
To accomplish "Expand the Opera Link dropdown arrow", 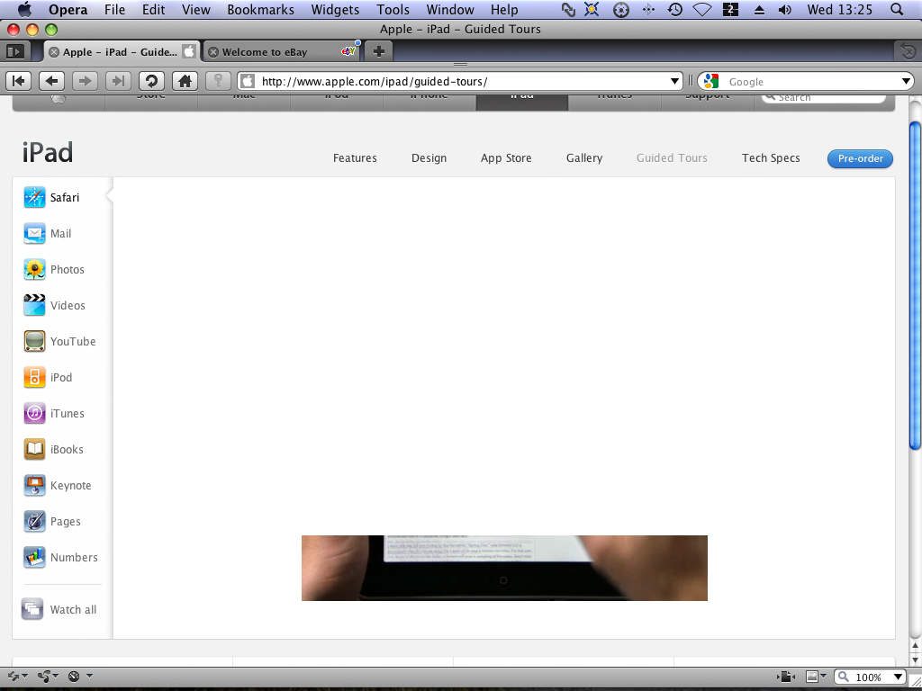I will pos(24,677).
